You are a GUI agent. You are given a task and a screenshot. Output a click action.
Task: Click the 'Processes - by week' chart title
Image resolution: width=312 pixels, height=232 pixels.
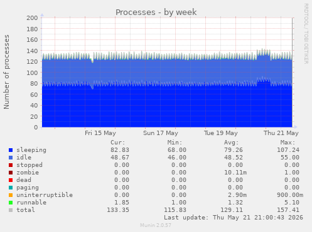[x=156, y=13]
